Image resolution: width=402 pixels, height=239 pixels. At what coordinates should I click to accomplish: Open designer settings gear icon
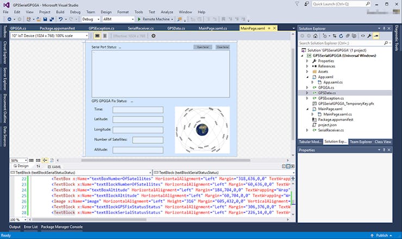(153, 36)
